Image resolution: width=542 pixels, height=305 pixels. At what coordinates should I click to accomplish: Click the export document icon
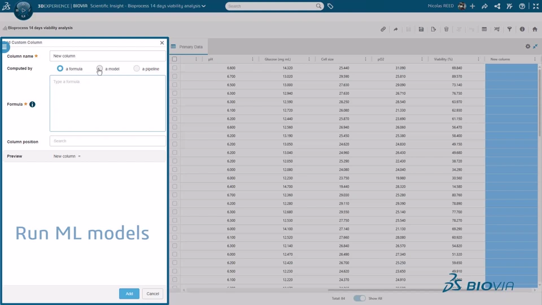click(x=434, y=29)
